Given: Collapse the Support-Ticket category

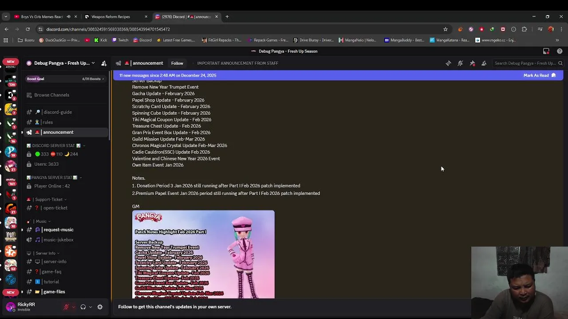Looking at the screenshot, I should pyautogui.click(x=47, y=199).
